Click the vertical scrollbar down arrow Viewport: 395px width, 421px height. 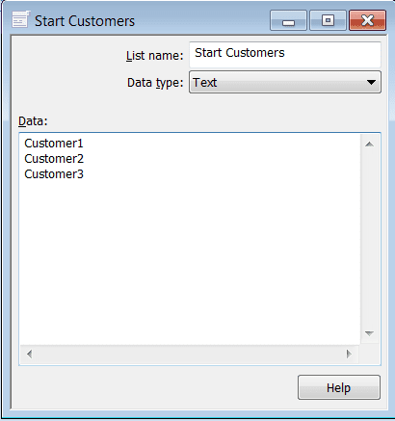pyautogui.click(x=370, y=333)
